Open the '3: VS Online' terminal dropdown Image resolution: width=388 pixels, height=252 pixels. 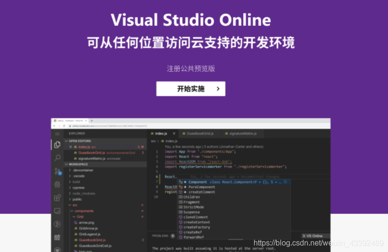pos(316,236)
